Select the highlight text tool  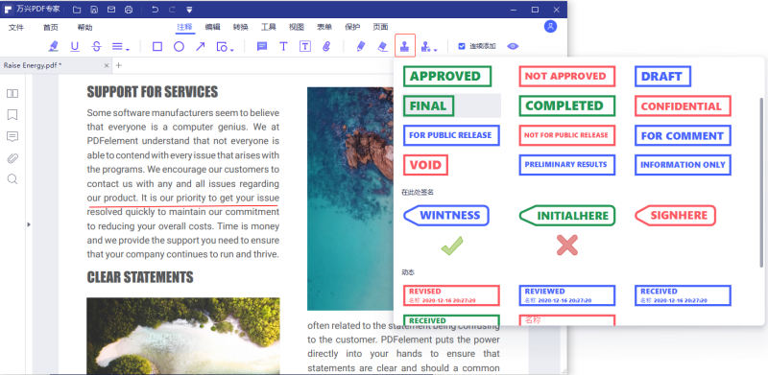pyautogui.click(x=54, y=46)
